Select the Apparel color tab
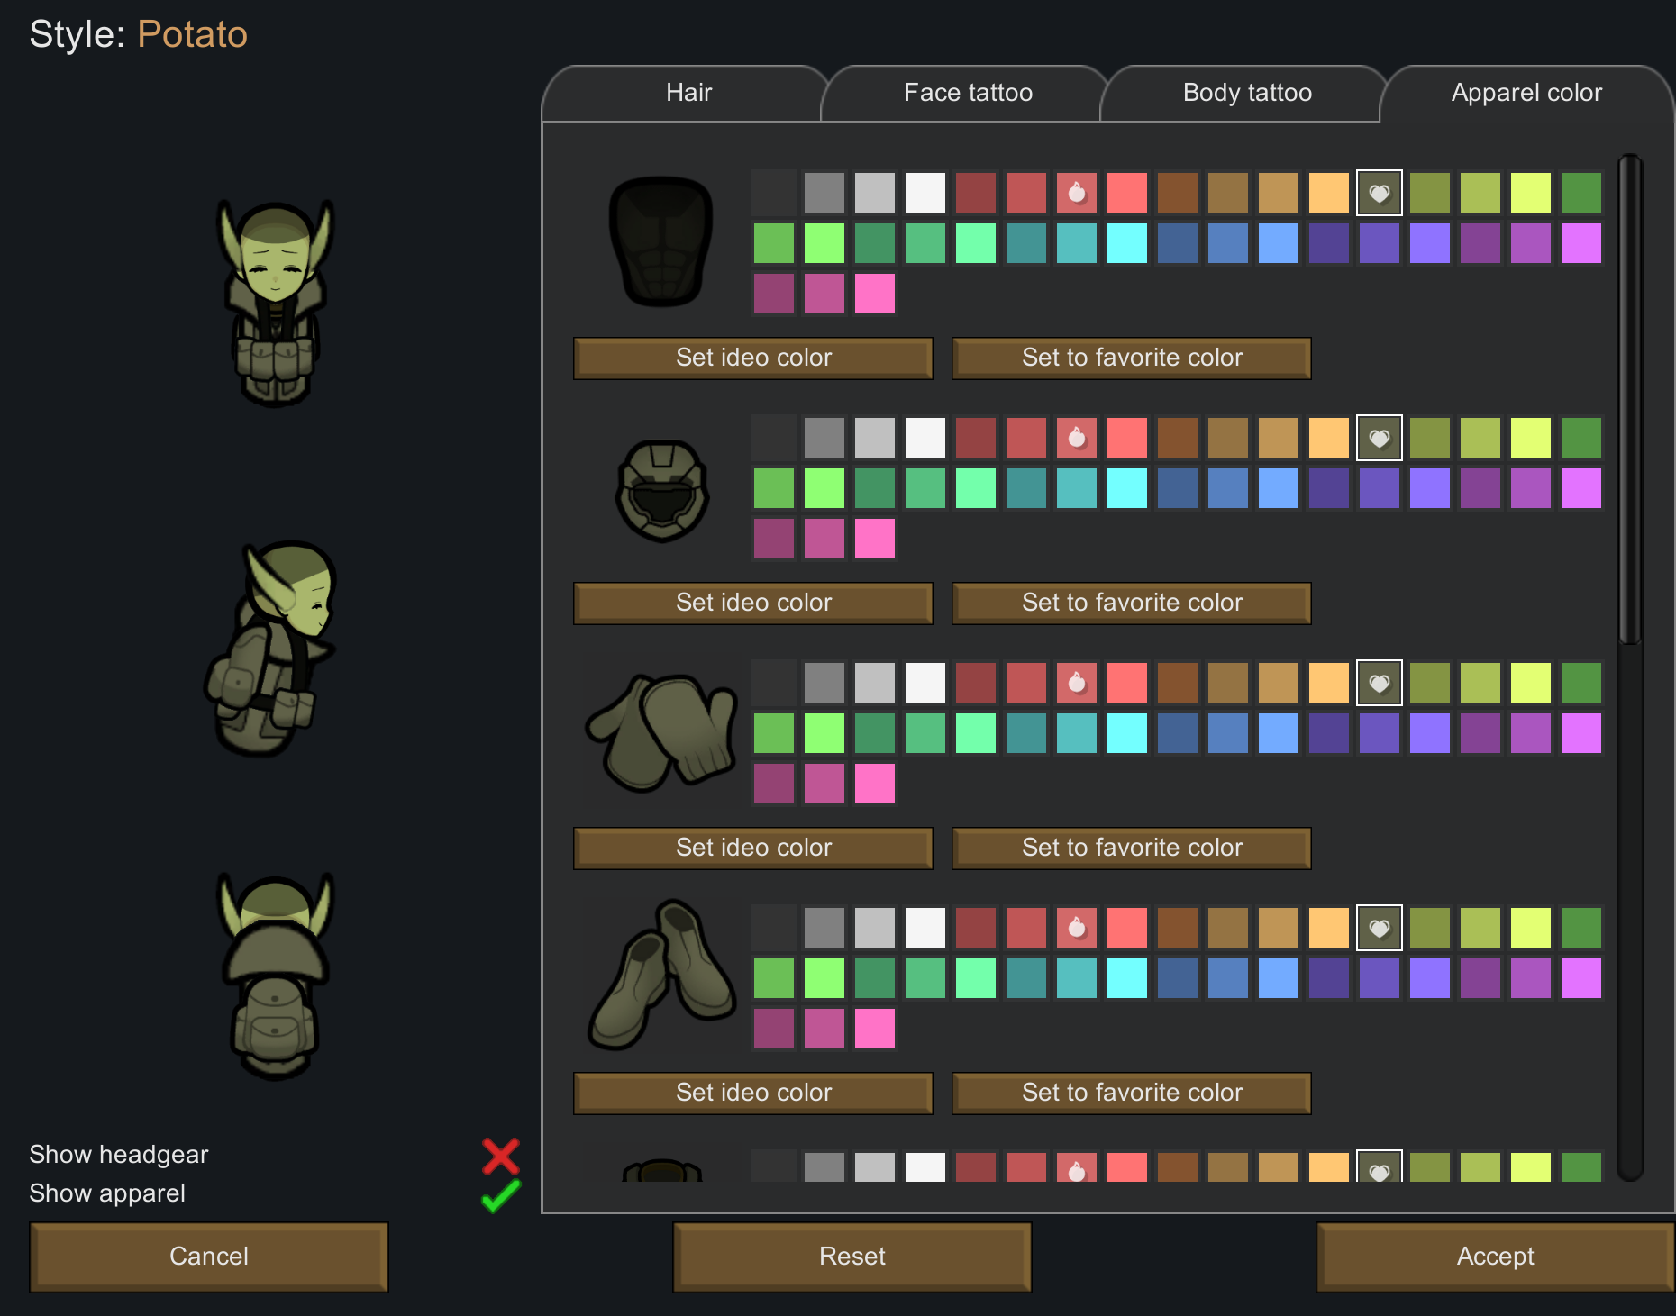 [x=1526, y=93]
